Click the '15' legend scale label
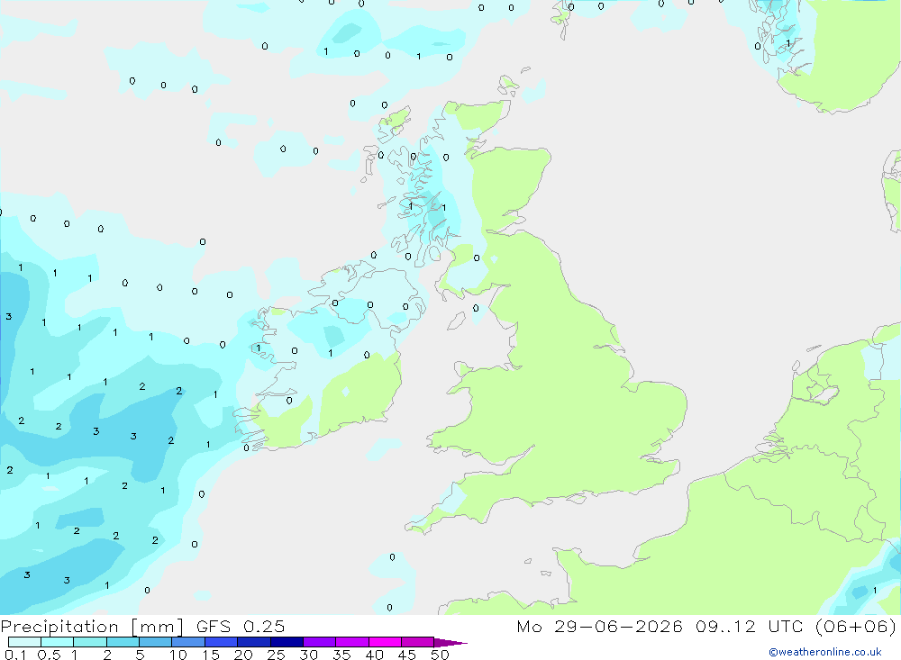 point(211,655)
